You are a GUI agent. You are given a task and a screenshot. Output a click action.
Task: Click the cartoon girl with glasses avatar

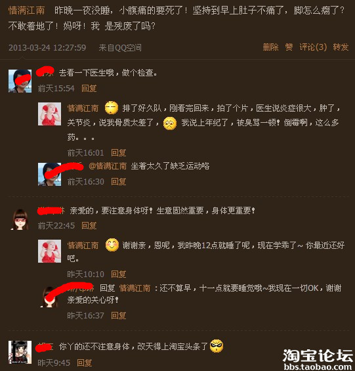(20, 219)
